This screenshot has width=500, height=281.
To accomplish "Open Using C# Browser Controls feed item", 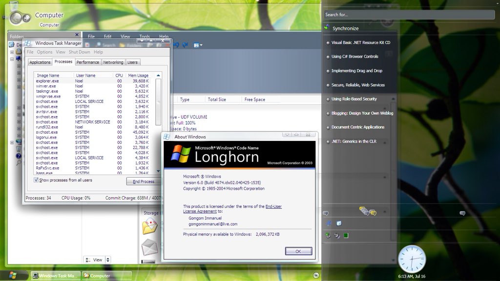I will [x=355, y=57].
